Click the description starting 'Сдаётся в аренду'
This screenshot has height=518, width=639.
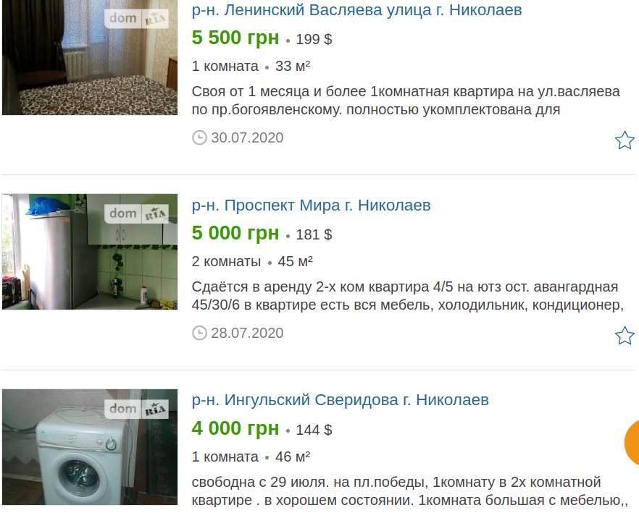point(407,296)
